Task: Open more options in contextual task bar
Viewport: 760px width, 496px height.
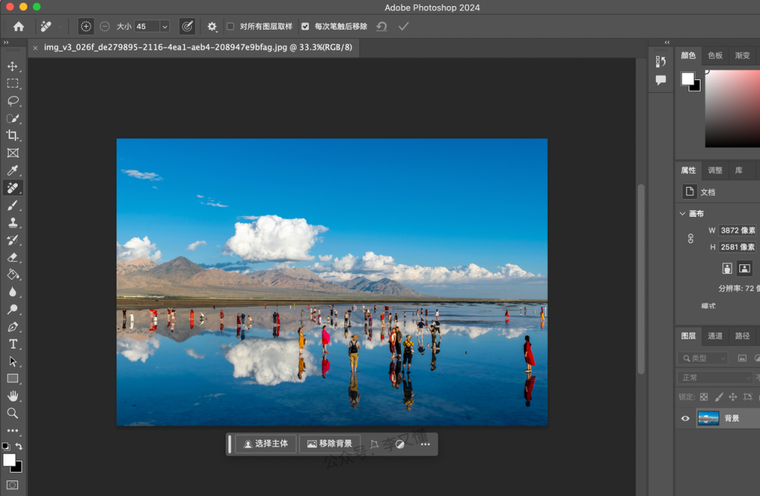Action: click(x=425, y=444)
